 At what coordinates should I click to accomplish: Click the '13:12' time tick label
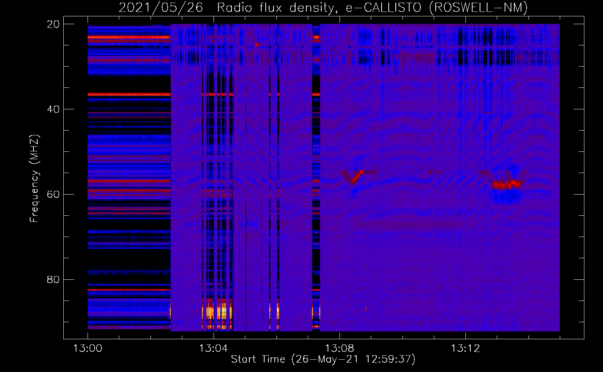pyautogui.click(x=465, y=349)
